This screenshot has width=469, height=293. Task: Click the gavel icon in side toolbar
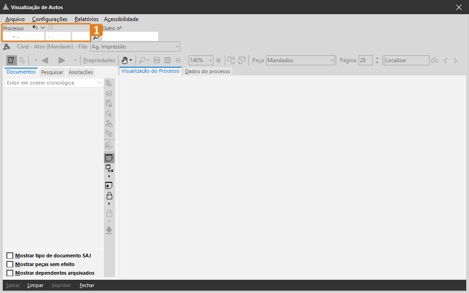[109, 123]
